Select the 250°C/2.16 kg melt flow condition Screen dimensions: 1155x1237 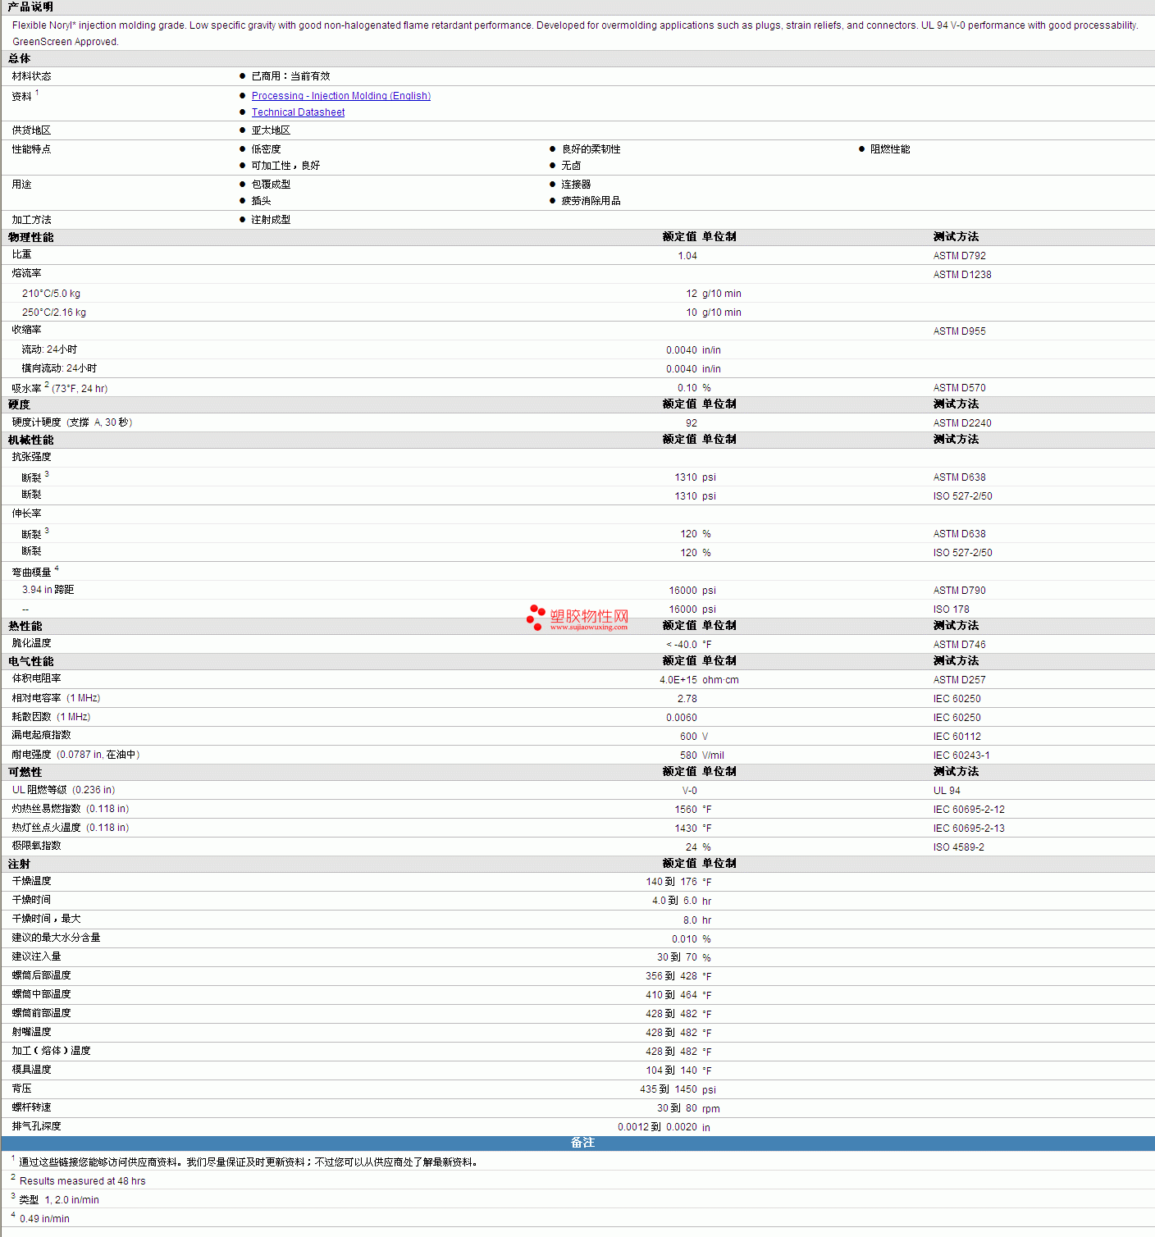point(54,313)
